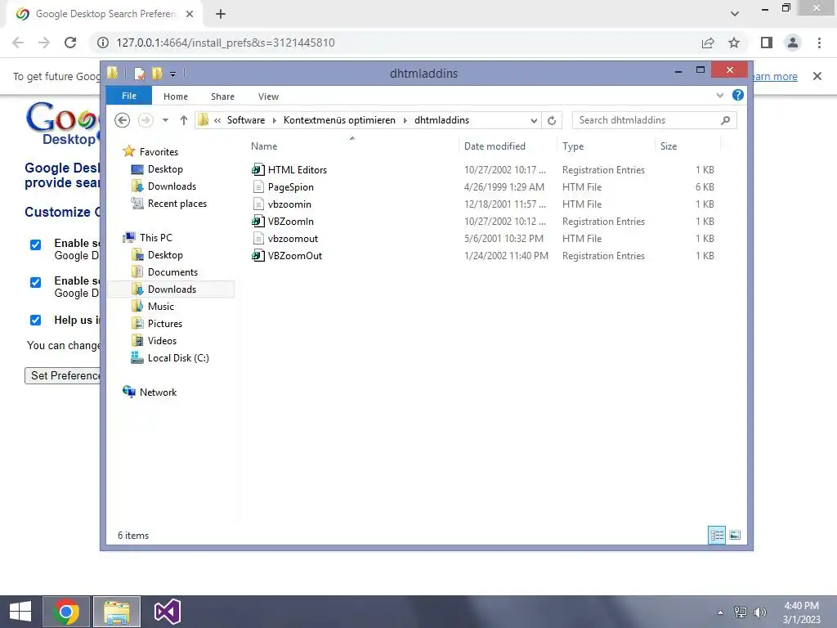Open the Share ribbon tab
The image size is (837, 628).
[x=222, y=96]
